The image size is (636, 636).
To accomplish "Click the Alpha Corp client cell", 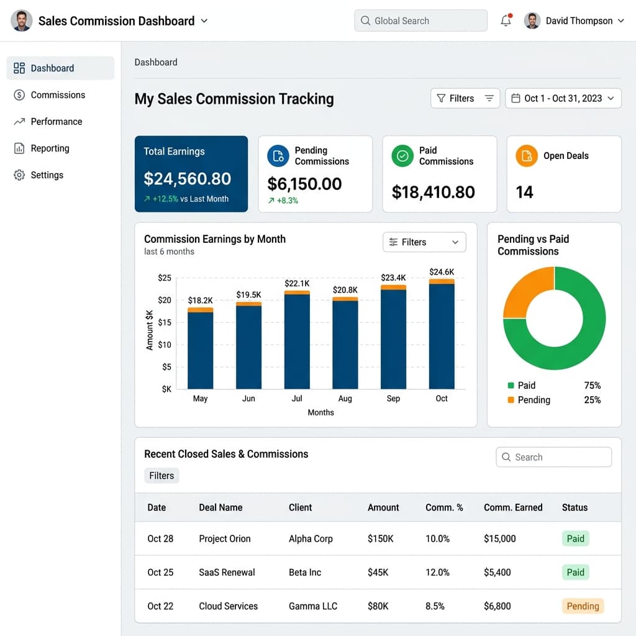I will coord(311,538).
